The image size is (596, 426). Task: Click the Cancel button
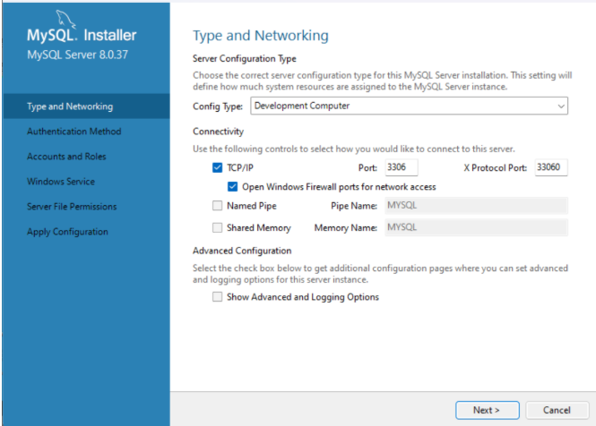[557, 410]
